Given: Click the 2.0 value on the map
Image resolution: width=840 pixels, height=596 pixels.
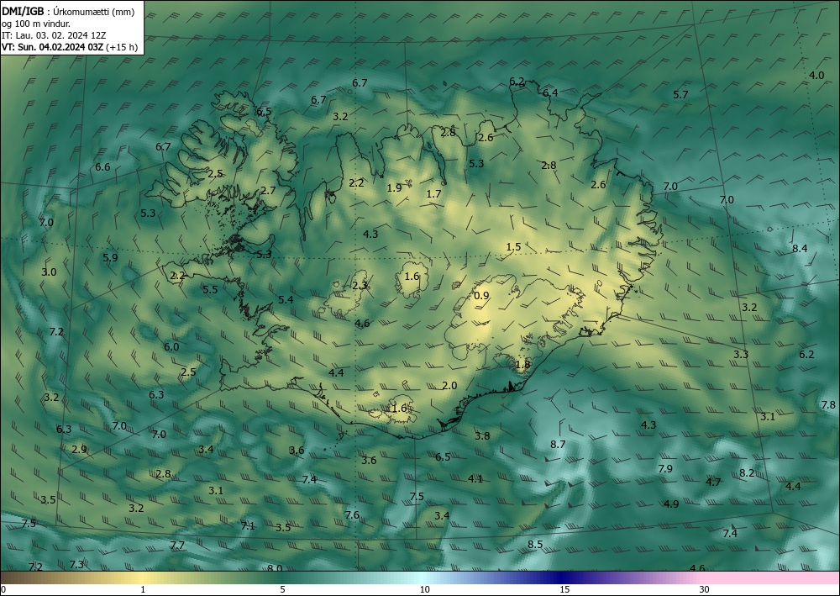Looking at the screenshot, I should [449, 385].
